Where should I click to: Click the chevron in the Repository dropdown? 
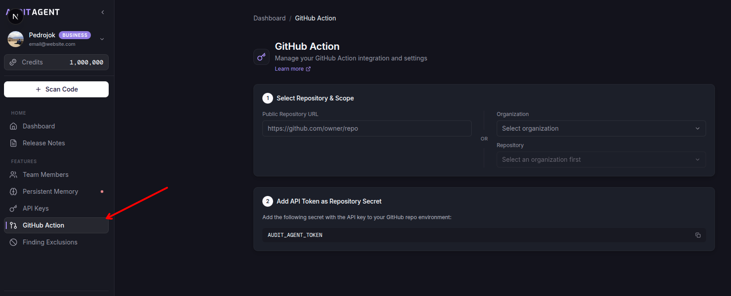(x=698, y=160)
